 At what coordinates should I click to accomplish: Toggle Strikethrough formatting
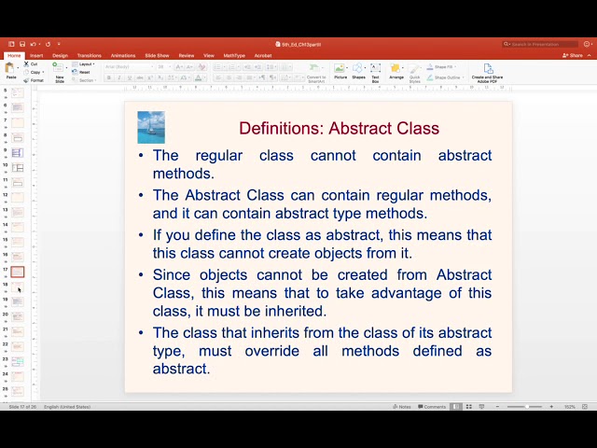click(140, 77)
